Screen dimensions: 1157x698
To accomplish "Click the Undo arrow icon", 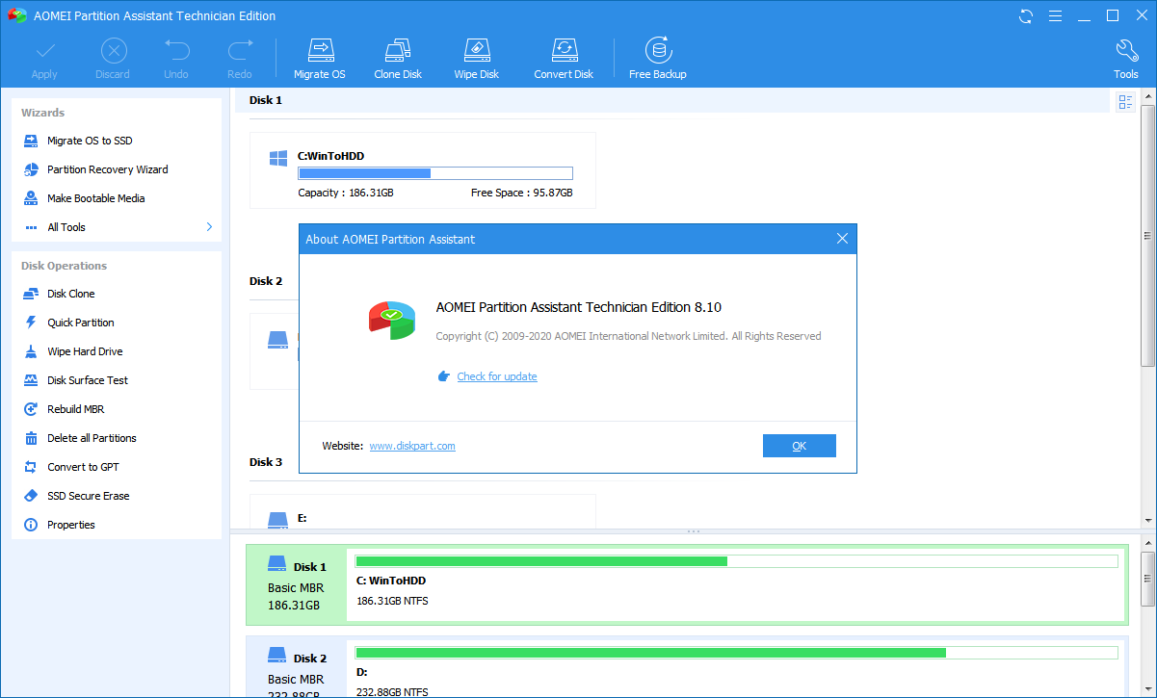I will [x=176, y=51].
